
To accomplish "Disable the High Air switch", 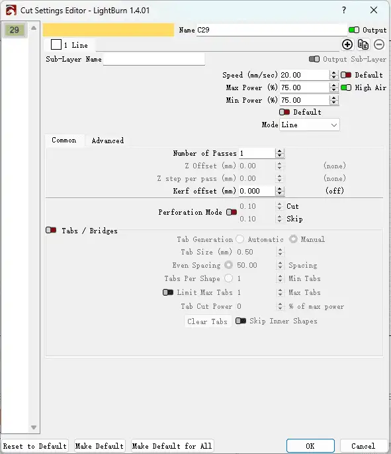I will tap(346, 87).
